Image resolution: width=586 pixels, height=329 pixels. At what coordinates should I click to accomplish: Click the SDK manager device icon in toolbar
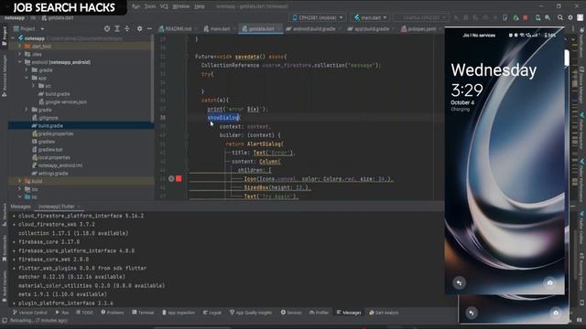(x=537, y=17)
